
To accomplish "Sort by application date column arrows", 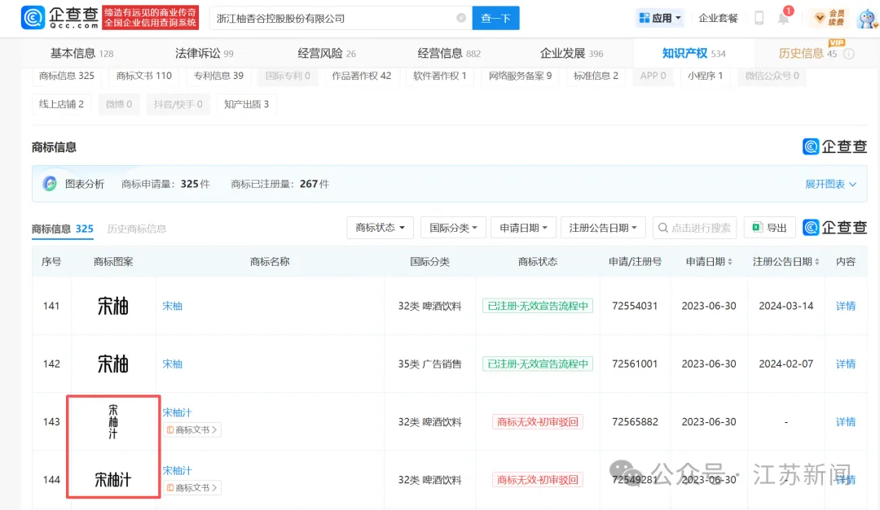I will (729, 262).
